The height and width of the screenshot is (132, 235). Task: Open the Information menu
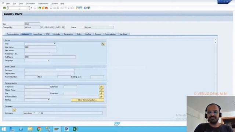point(30,3)
